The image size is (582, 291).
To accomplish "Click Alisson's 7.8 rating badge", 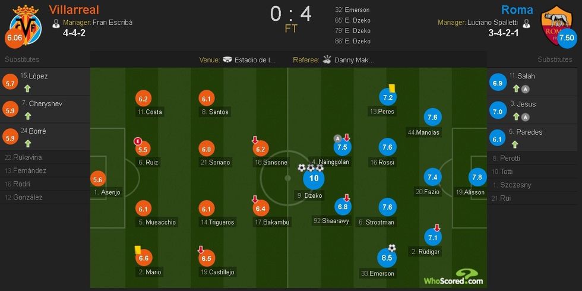I will coord(477,177).
